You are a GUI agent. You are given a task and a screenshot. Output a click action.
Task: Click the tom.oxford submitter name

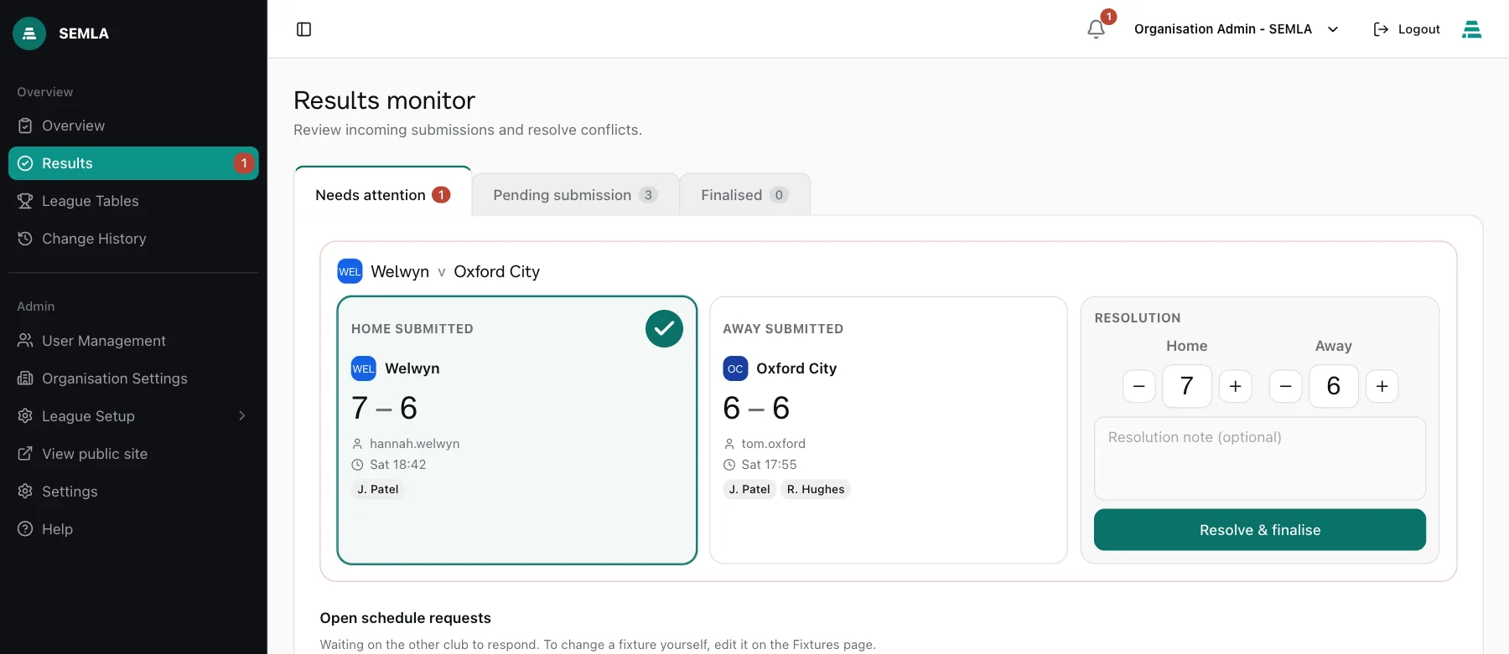coord(773,444)
